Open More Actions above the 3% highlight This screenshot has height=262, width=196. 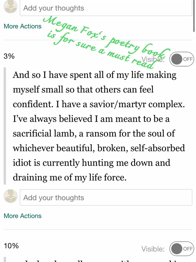[23, 26]
